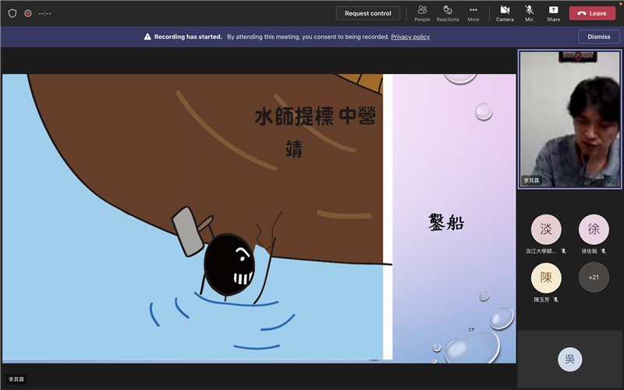Image resolution: width=624 pixels, height=390 pixels.
Task: Click the Share content icon
Action: click(553, 12)
